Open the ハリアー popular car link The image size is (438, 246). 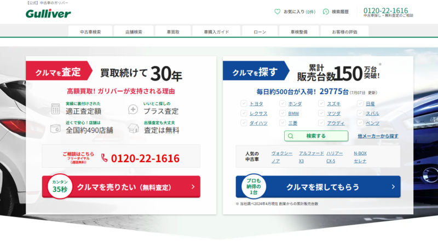click(x=335, y=154)
